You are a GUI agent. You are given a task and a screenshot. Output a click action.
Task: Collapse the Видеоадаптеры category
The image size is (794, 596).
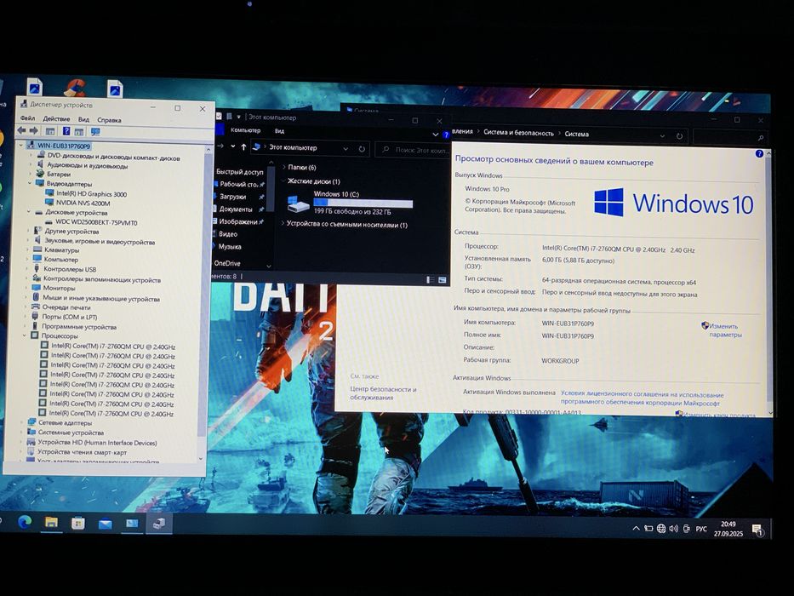30,183
